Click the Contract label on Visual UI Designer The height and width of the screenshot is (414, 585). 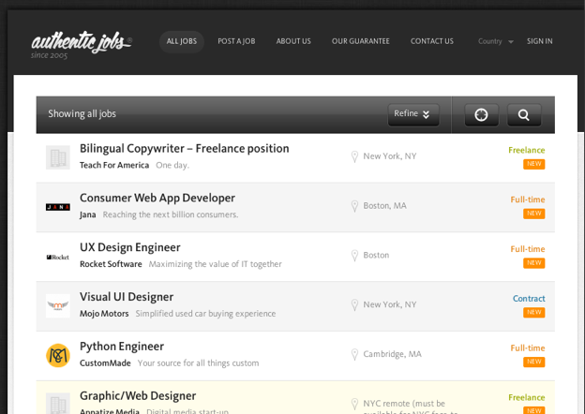pos(528,299)
